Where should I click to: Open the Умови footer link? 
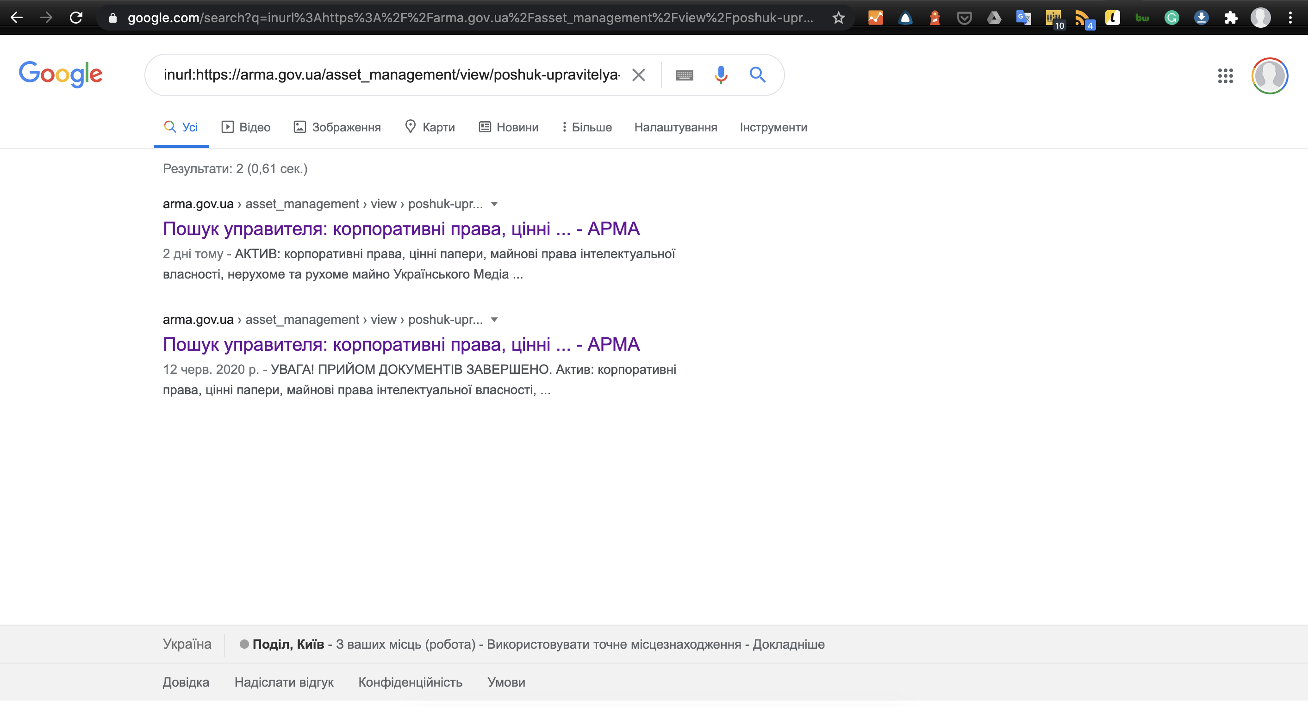click(x=506, y=682)
